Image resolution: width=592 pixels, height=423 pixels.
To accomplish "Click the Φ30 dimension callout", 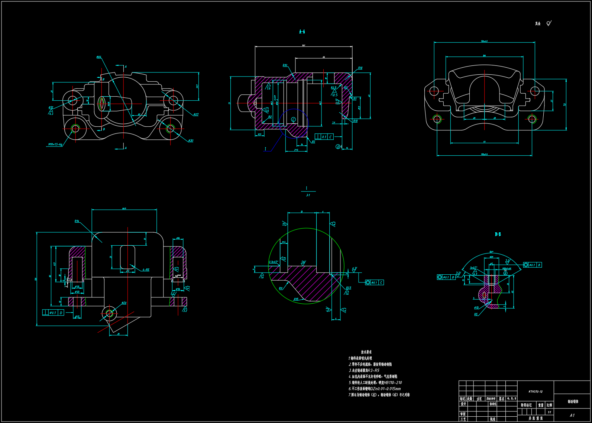I will [191, 141].
